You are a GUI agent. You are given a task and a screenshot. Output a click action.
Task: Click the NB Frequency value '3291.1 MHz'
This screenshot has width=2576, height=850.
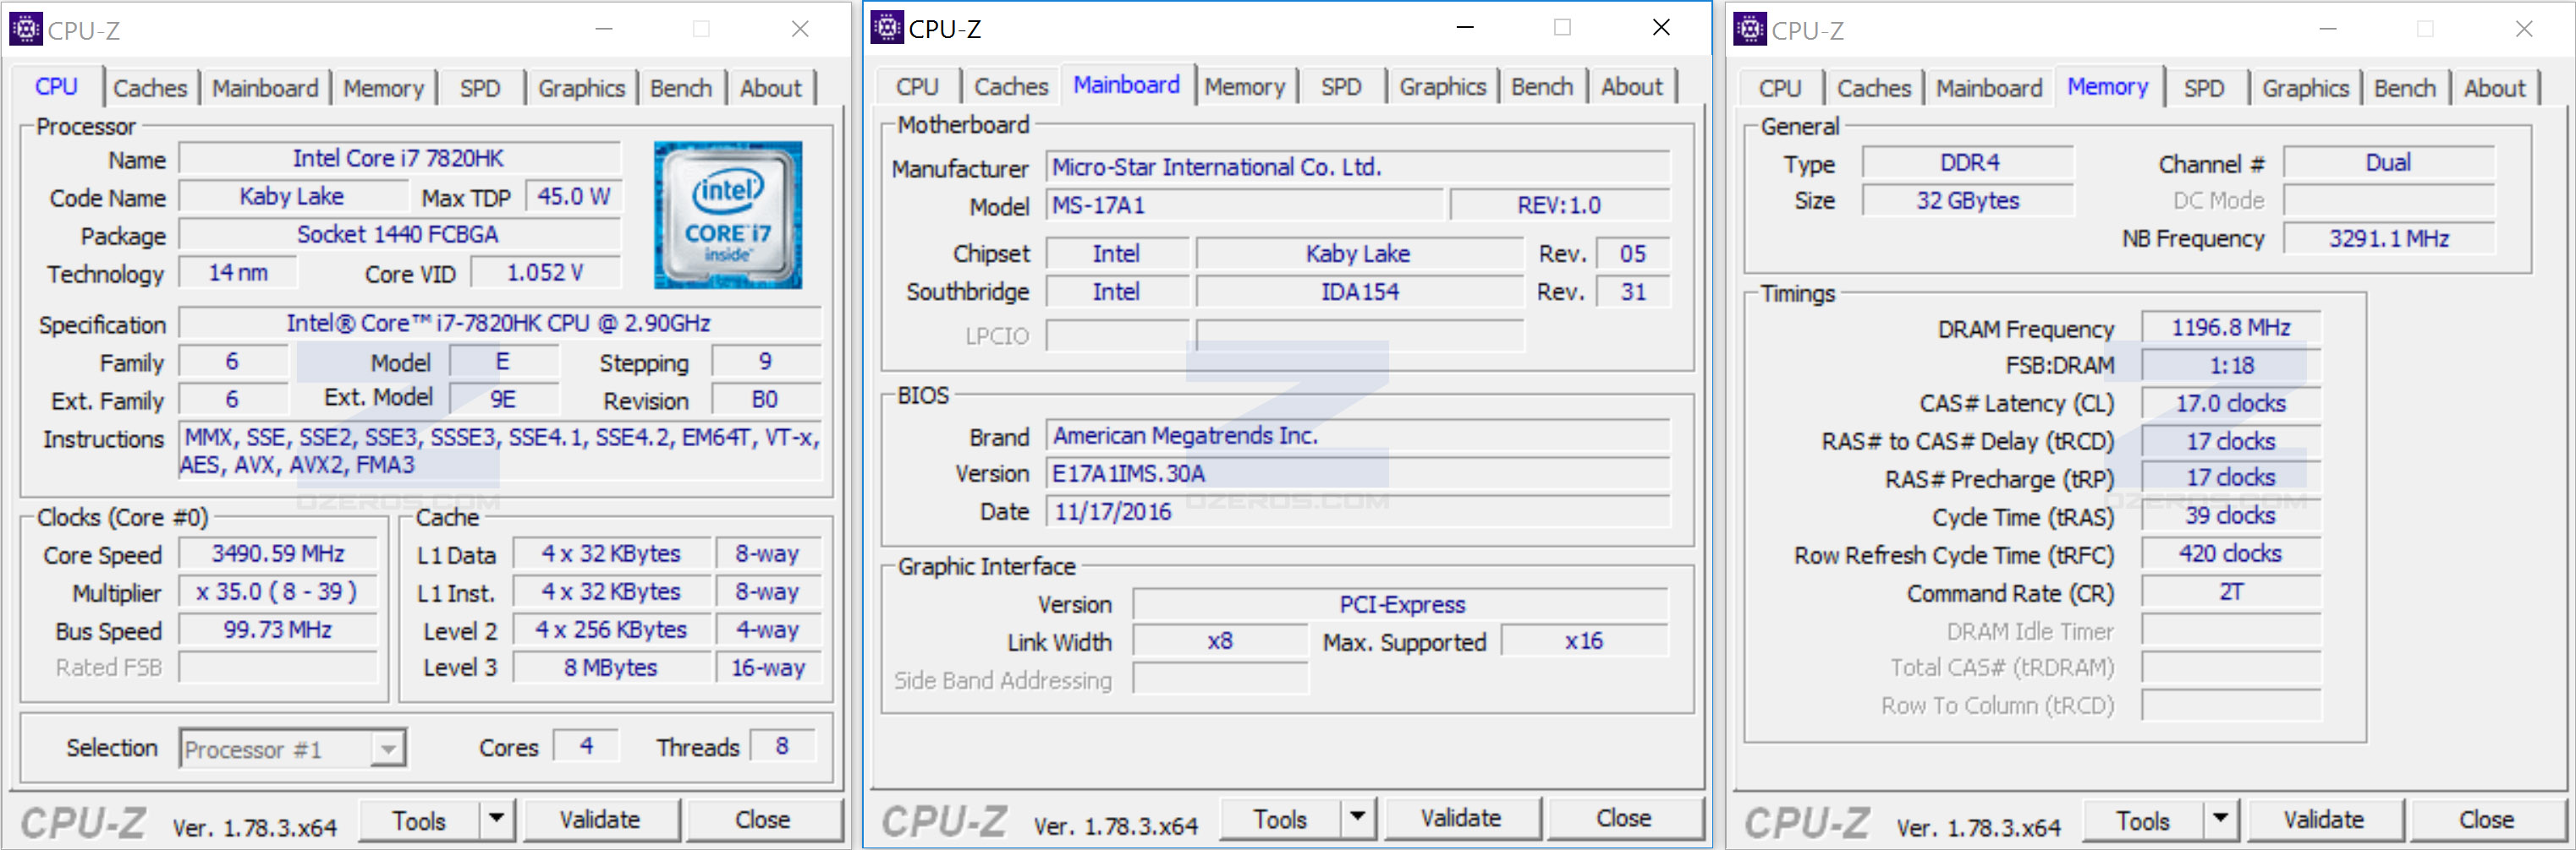(2389, 239)
